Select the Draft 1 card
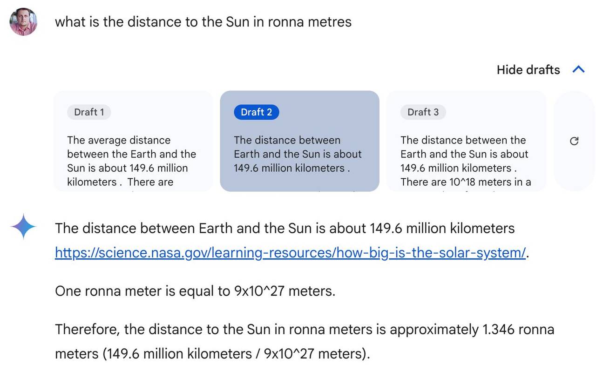The width and height of the screenshot is (596, 372). [x=133, y=141]
